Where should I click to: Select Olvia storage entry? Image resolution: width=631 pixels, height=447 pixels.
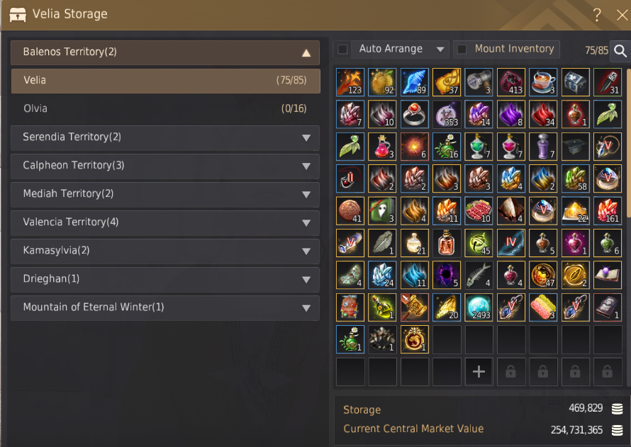[x=165, y=108]
